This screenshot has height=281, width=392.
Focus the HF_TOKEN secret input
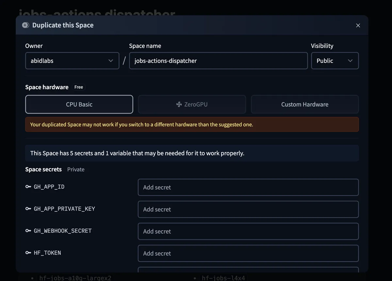pyautogui.click(x=248, y=253)
